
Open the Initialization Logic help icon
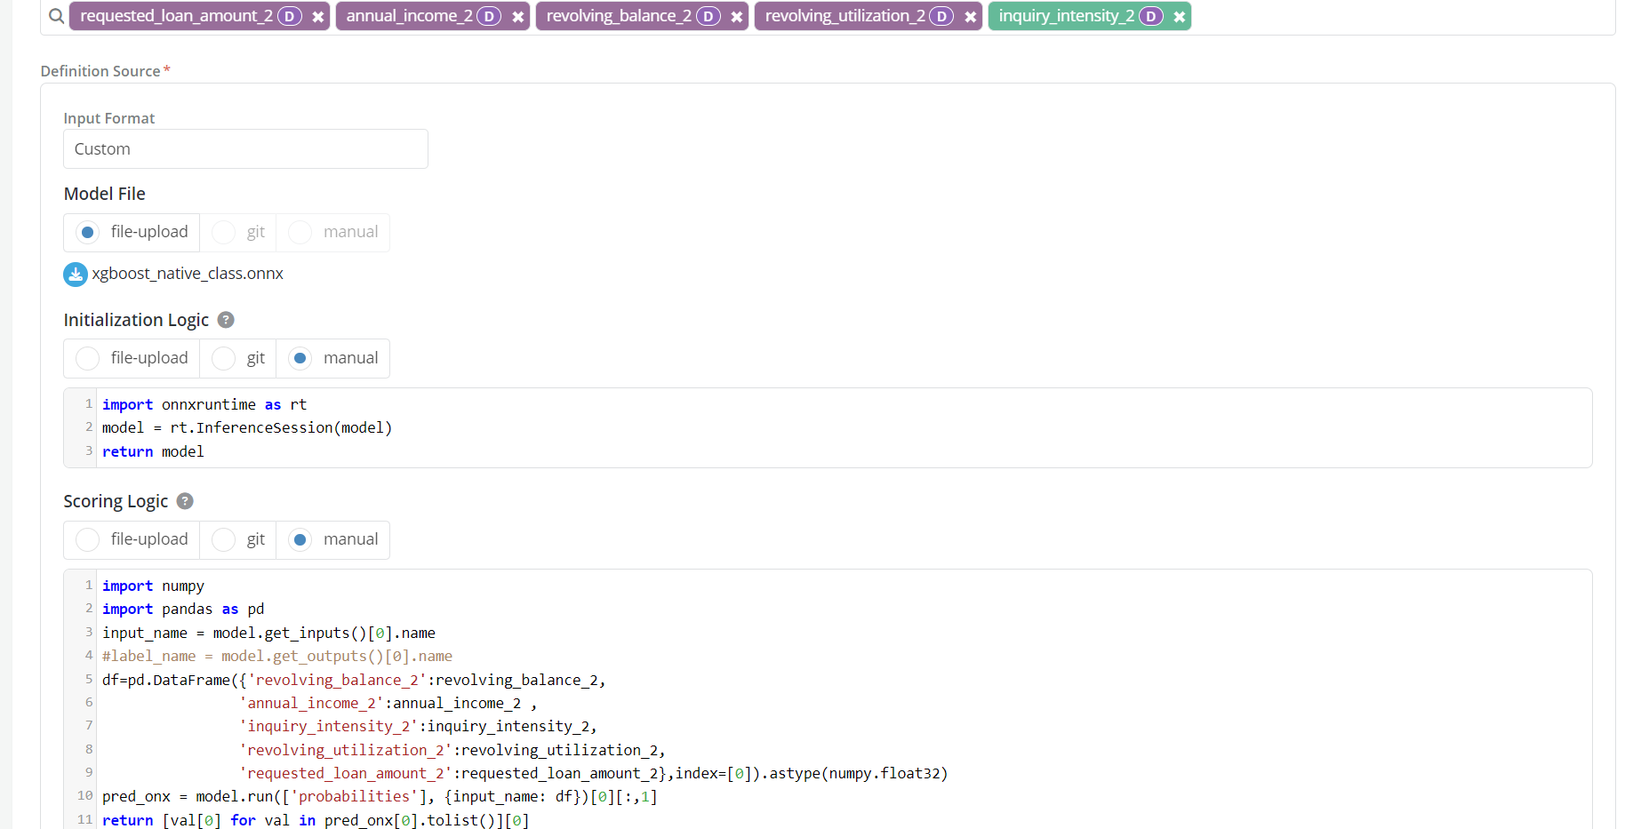click(x=226, y=320)
